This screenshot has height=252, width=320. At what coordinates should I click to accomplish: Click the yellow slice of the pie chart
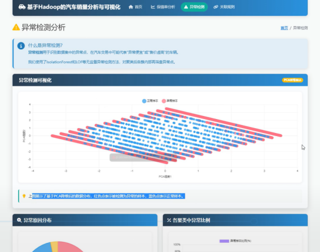click(54, 247)
